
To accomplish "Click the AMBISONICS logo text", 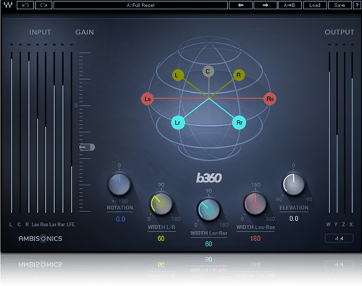I will pos(40,238).
